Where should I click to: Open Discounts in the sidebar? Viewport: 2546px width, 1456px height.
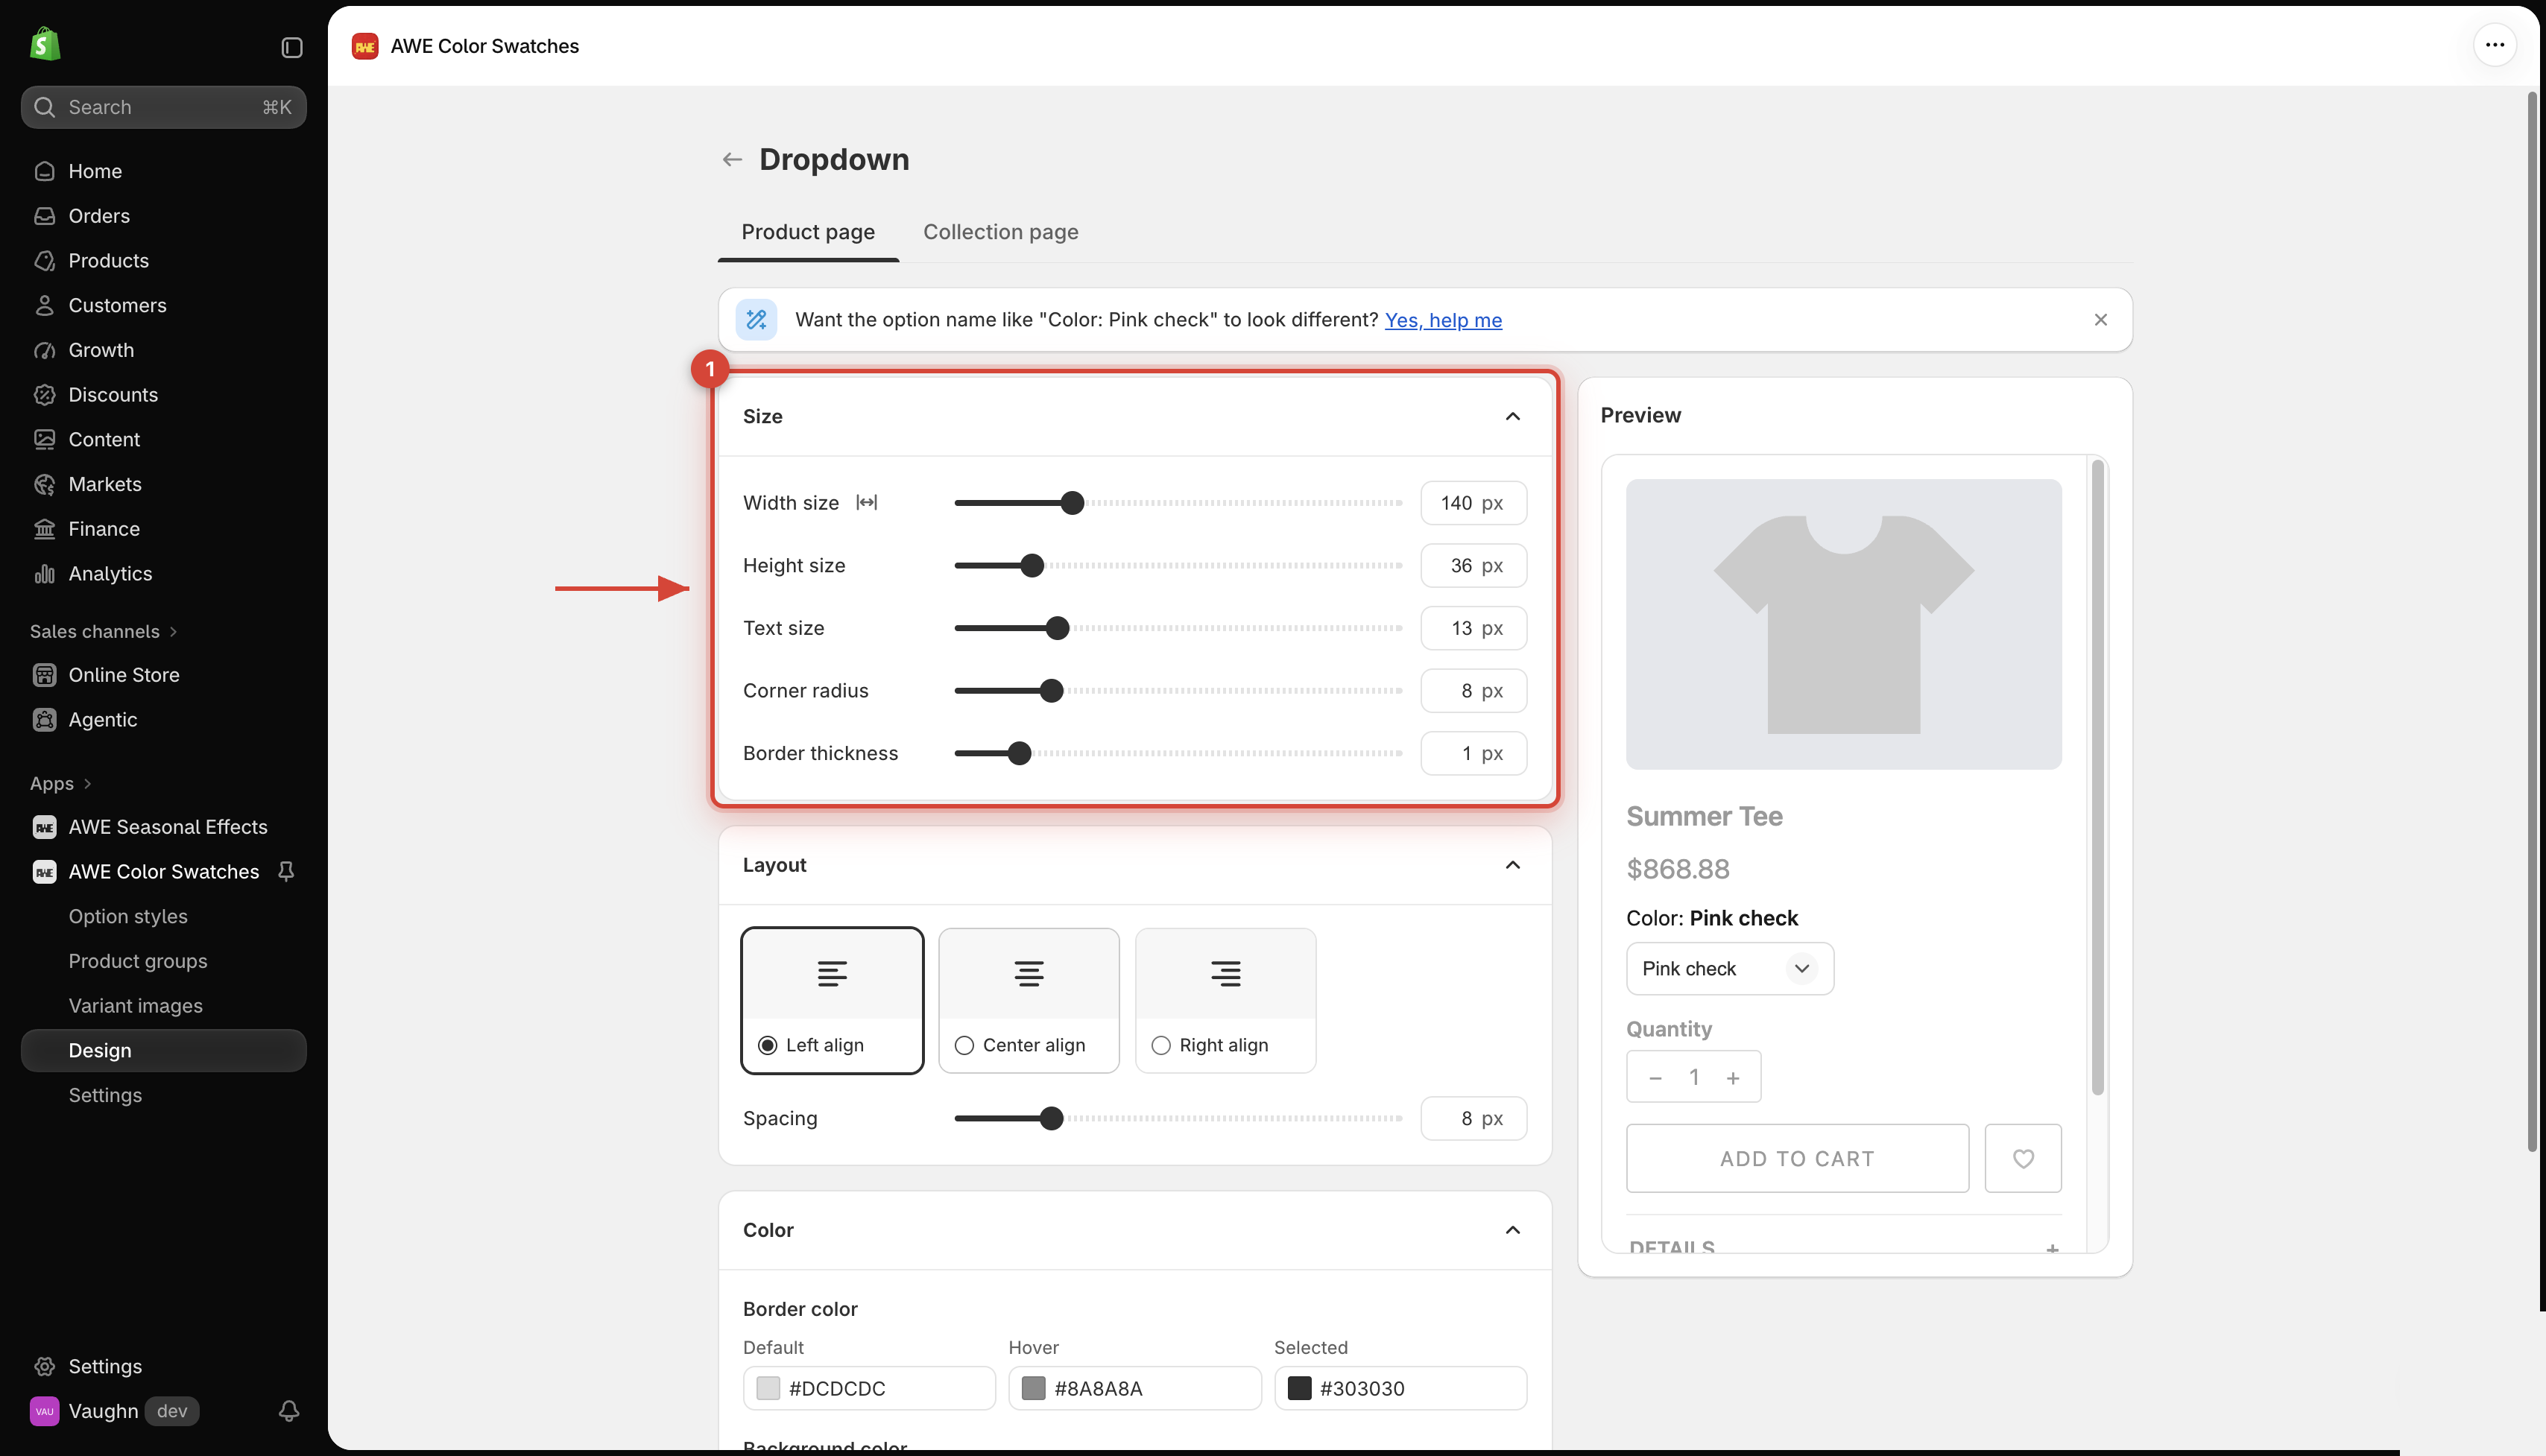click(x=164, y=395)
